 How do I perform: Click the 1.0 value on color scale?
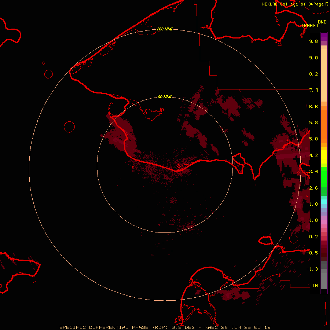coord(313,220)
